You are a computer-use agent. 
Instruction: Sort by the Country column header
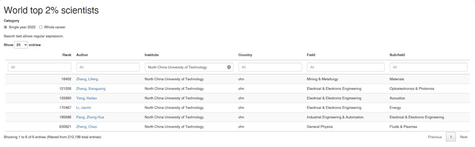coord(245,55)
